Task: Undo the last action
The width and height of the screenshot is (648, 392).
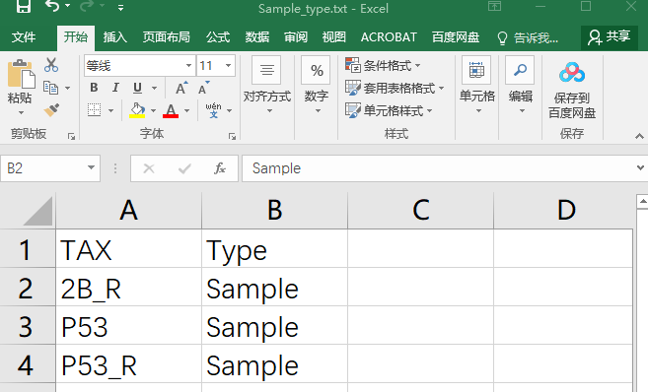Action: pyautogui.click(x=51, y=6)
